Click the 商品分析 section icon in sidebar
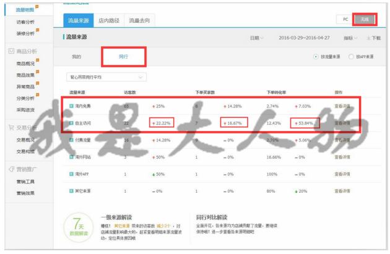This screenshot has height=254, width=390. (11, 51)
